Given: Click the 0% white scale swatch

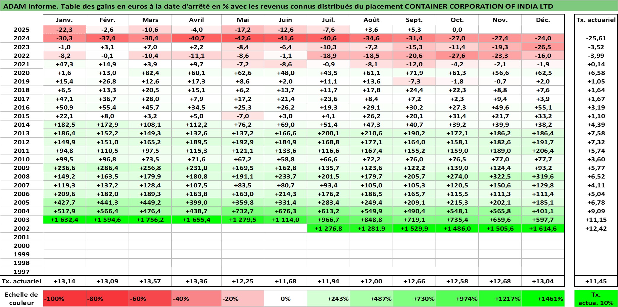Looking at the screenshot, I should (x=286, y=298).
